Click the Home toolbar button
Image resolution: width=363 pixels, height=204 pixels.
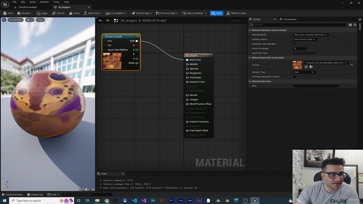coord(74,13)
